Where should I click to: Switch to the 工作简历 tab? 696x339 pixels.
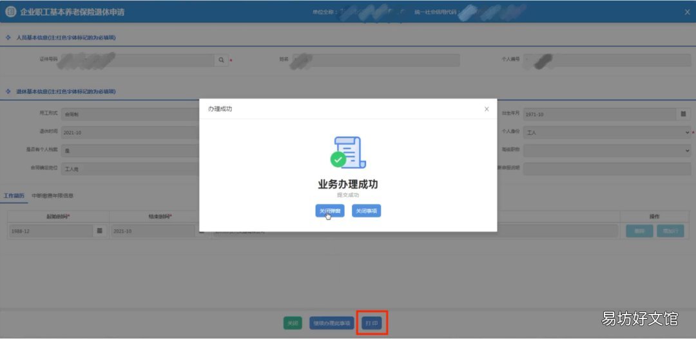[14, 196]
